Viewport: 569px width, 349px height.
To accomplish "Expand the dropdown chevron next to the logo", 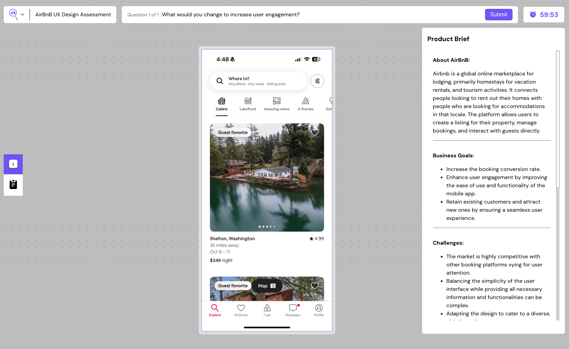I will 22,15.
